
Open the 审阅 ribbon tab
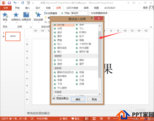(x=86, y=8)
